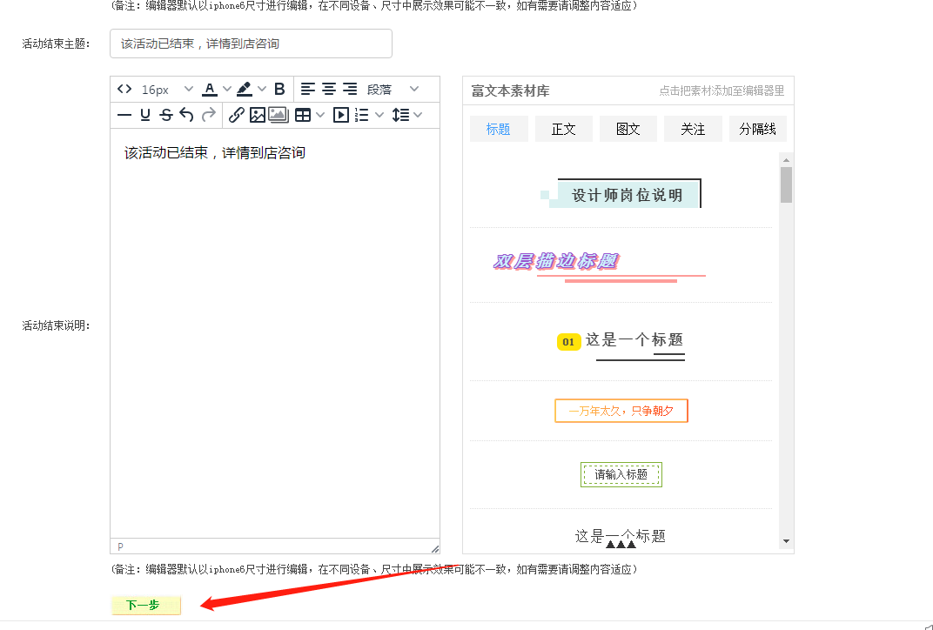
Task: Click the 下一步 button
Action: [145, 606]
